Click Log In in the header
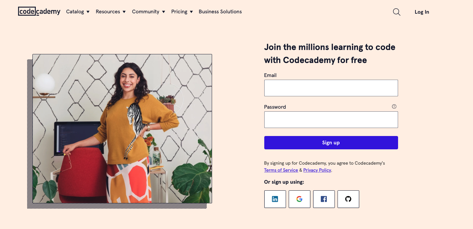Screen dimensions: 473x229 [421, 12]
